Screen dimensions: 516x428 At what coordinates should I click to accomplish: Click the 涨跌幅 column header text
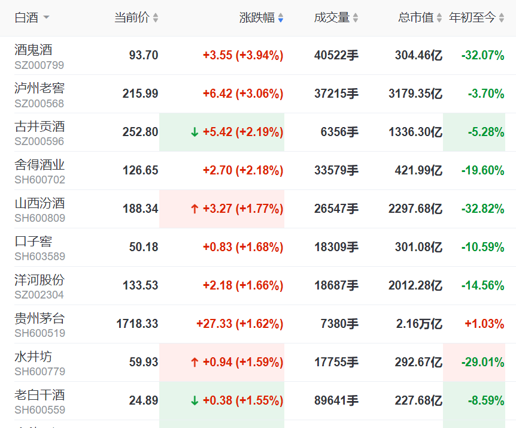coord(257,17)
